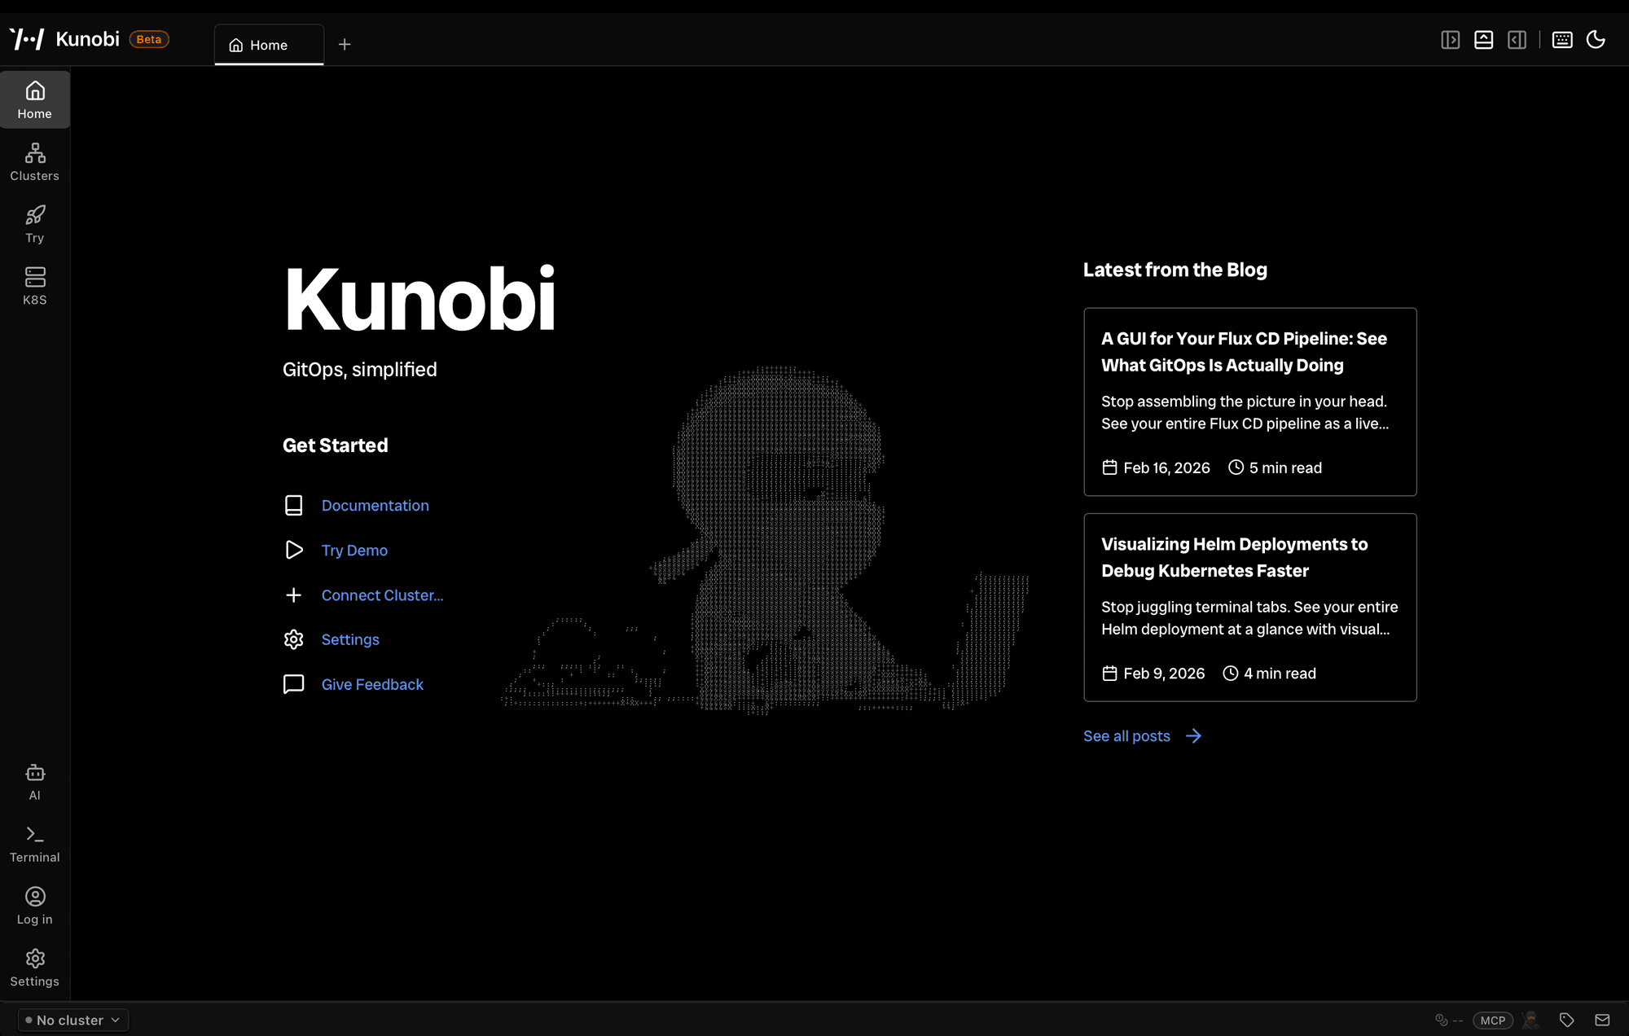Image resolution: width=1629 pixels, height=1036 pixels.
Task: Toggle the bottom panel visibility
Action: (x=1483, y=40)
